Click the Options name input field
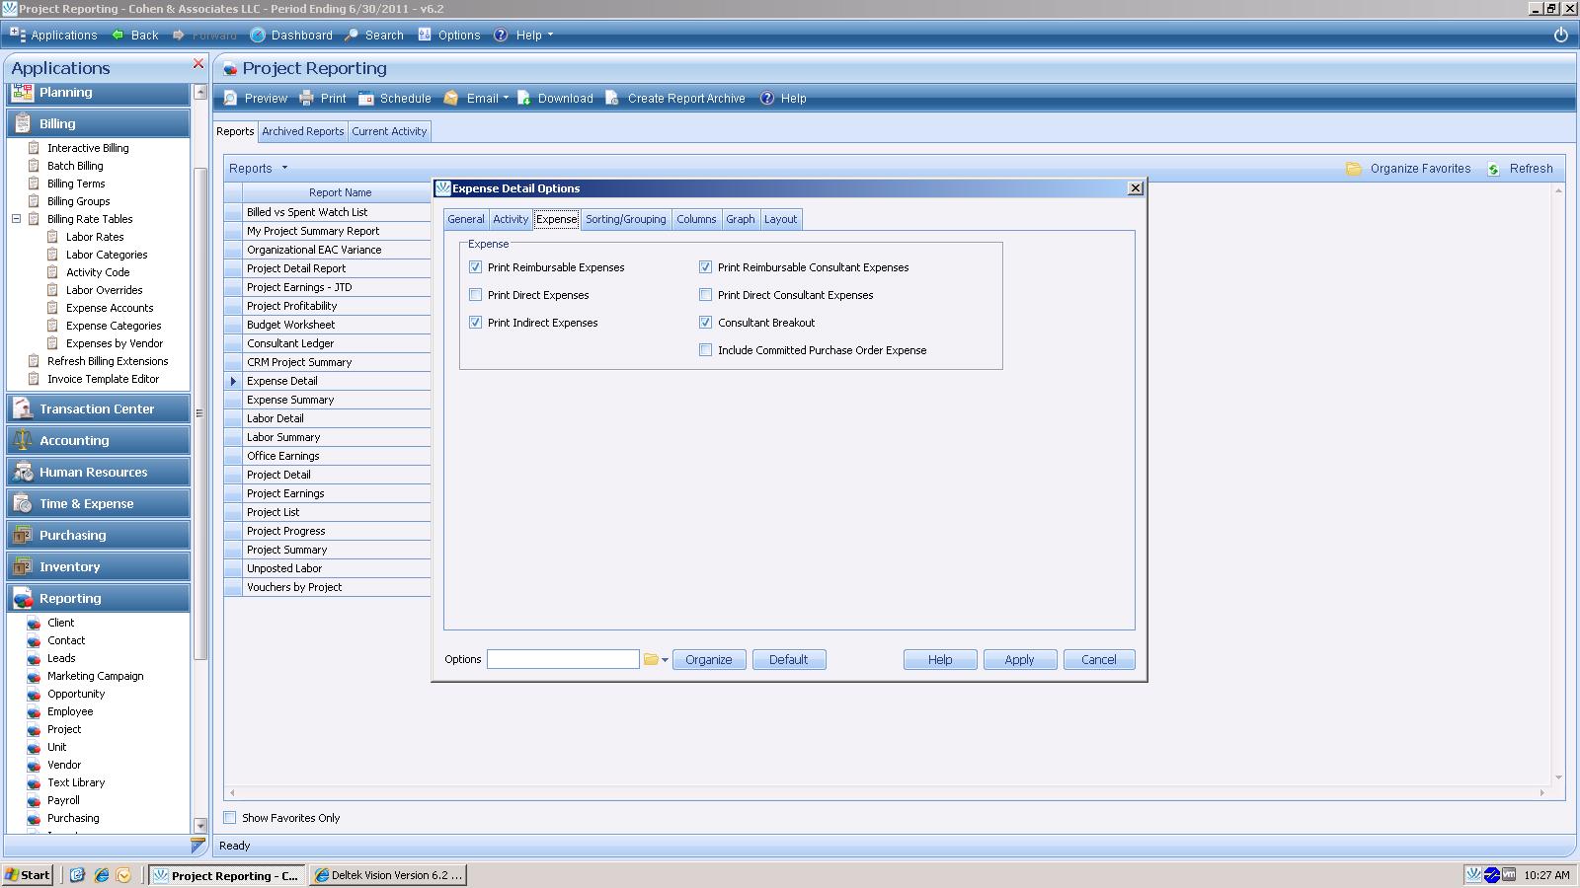This screenshot has width=1580, height=888. (x=563, y=660)
